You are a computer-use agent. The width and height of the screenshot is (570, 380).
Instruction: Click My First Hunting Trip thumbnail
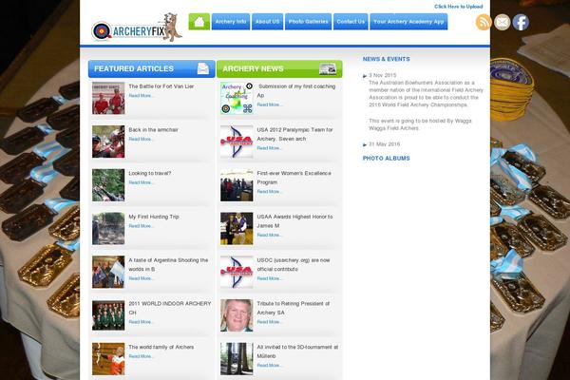[x=108, y=228]
